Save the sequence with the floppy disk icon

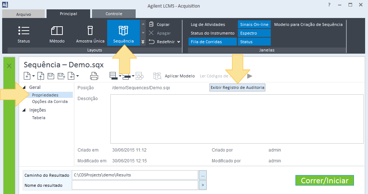tap(51, 76)
